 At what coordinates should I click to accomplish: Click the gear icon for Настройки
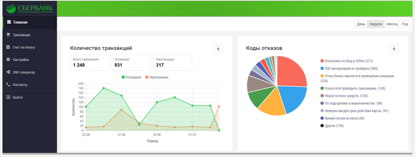(8, 60)
